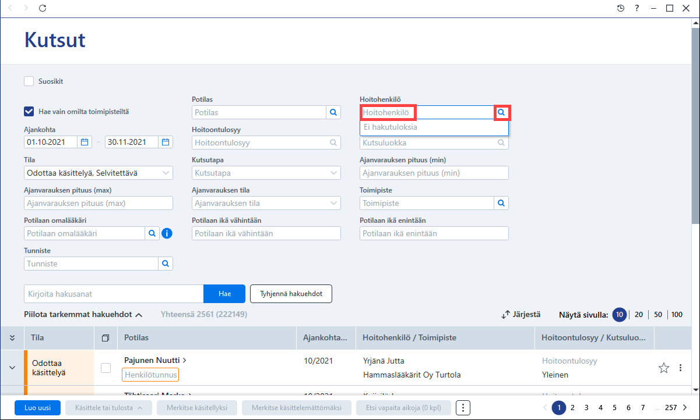The height and width of the screenshot is (420, 700).
Task: Show 20 items per page
Action: 639,315
